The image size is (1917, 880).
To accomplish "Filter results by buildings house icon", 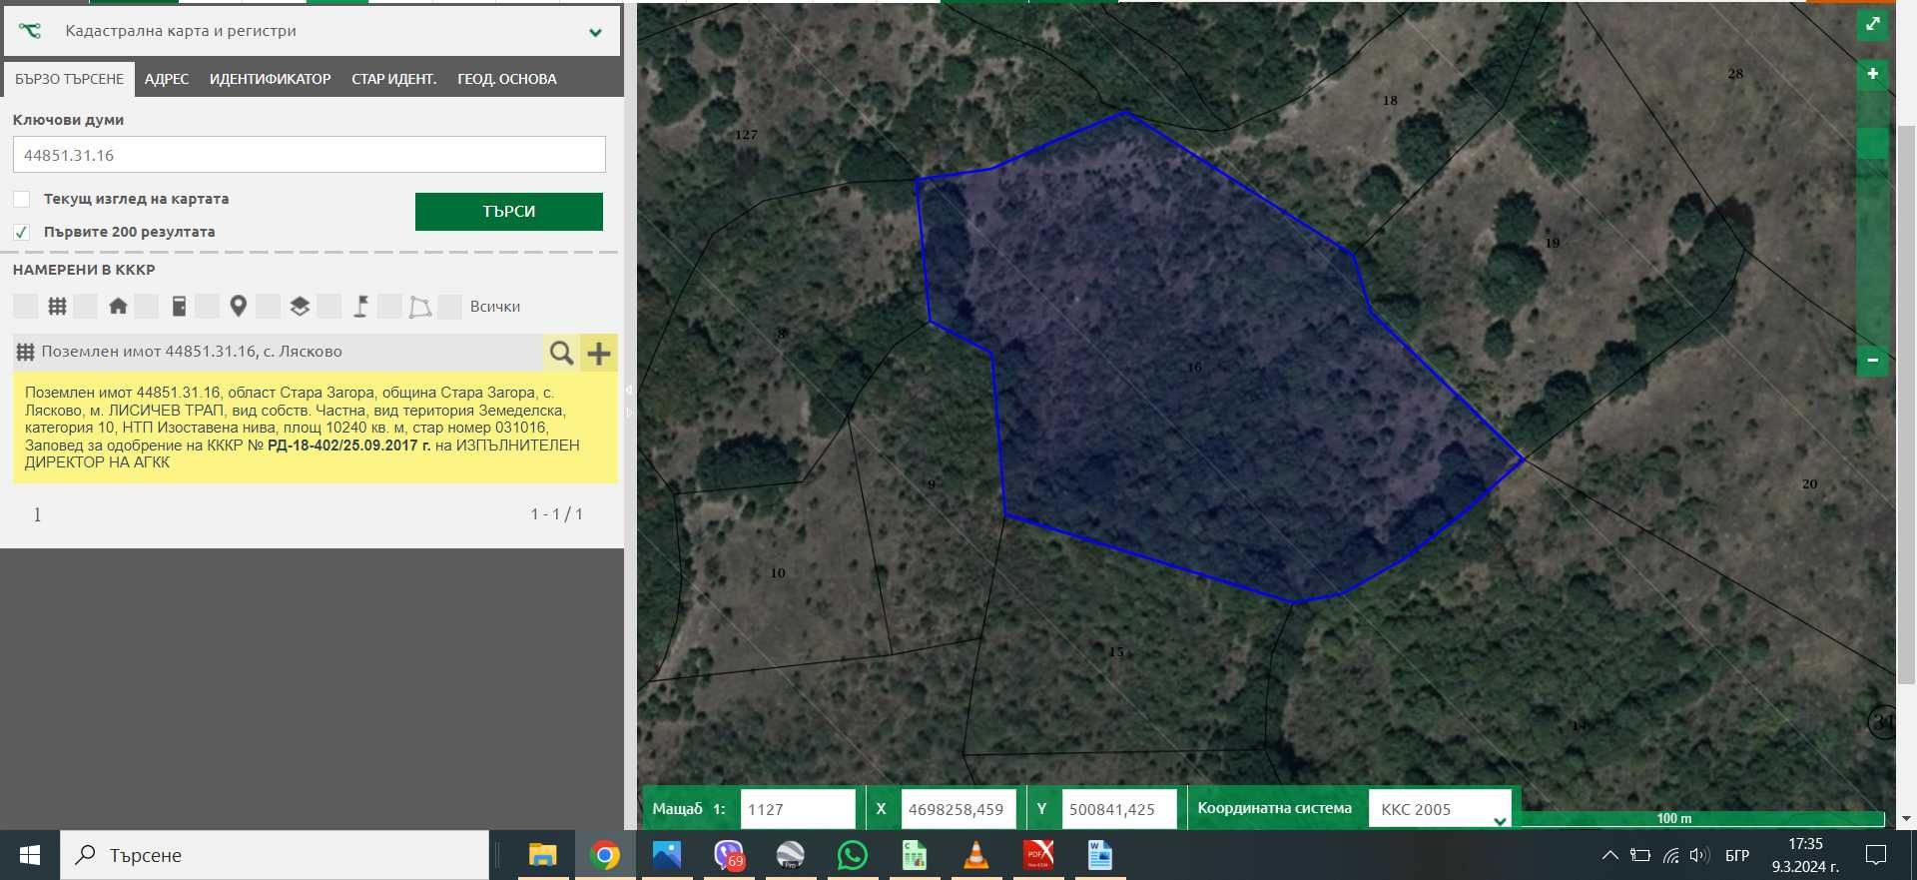I will (118, 307).
